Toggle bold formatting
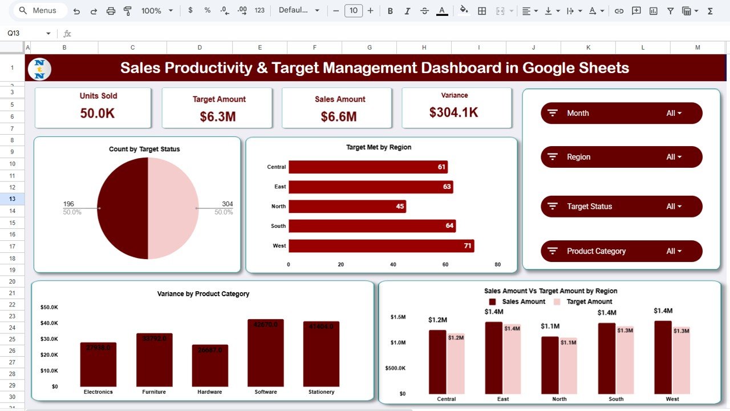The width and height of the screenshot is (730, 411). [x=390, y=10]
